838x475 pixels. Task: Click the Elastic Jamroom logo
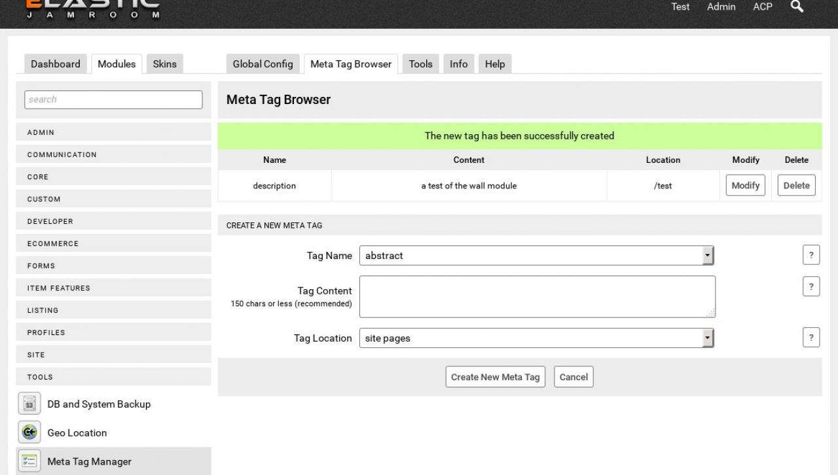(92, 8)
